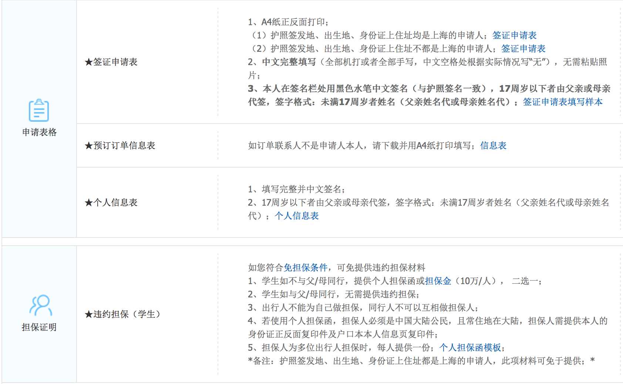Screen dimensions: 623x384
Task: Click the 担保金 link
Action: pos(438,281)
